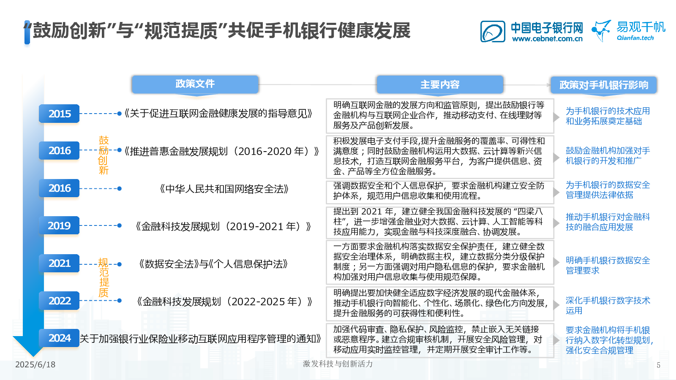Select the 主要内容 column header
The image size is (676, 380).
pyautogui.click(x=440, y=84)
